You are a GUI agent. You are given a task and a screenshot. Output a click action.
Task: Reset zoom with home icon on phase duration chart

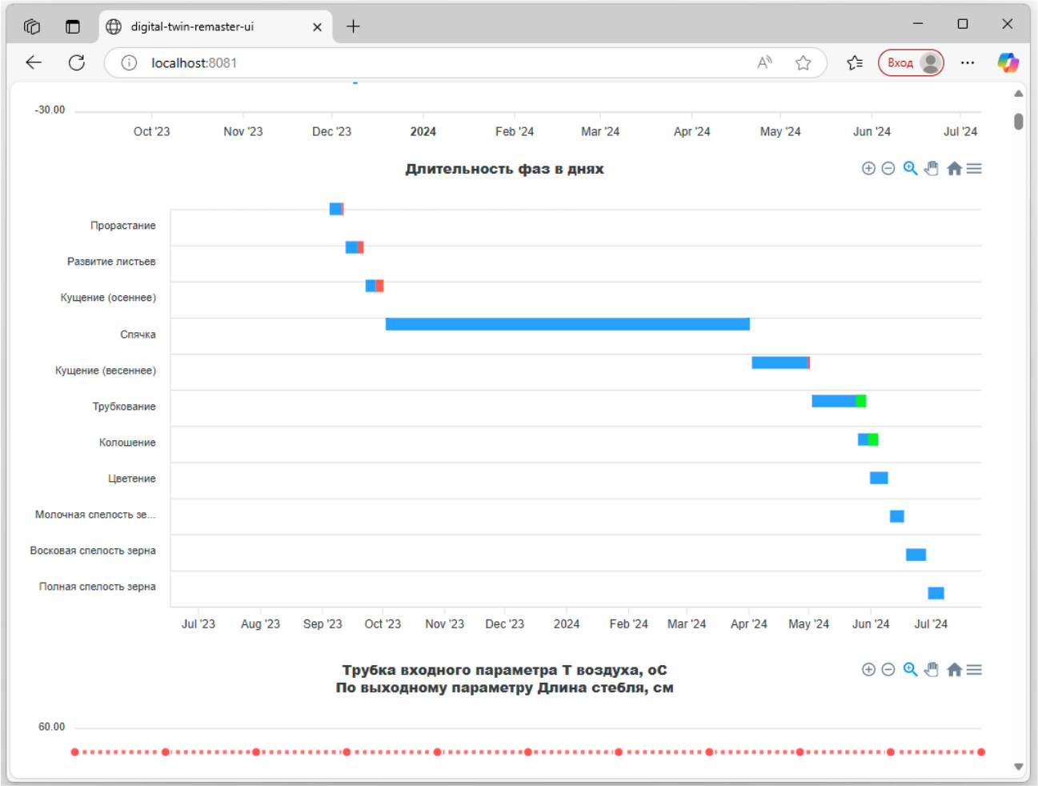point(954,168)
